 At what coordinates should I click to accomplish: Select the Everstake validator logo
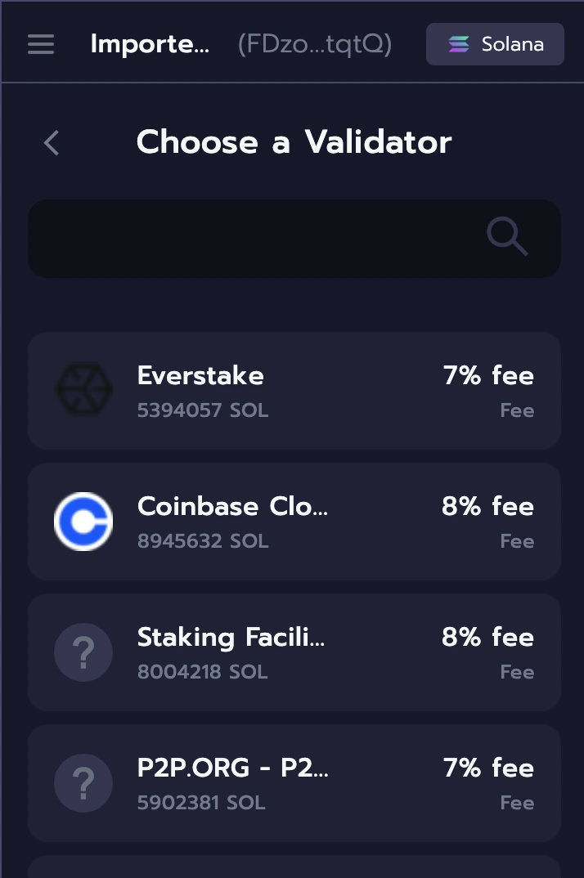83,390
